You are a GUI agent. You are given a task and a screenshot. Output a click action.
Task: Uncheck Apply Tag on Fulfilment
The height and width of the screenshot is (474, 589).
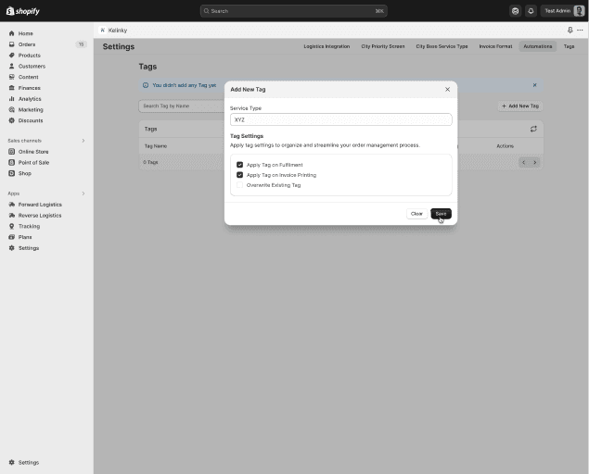(240, 165)
